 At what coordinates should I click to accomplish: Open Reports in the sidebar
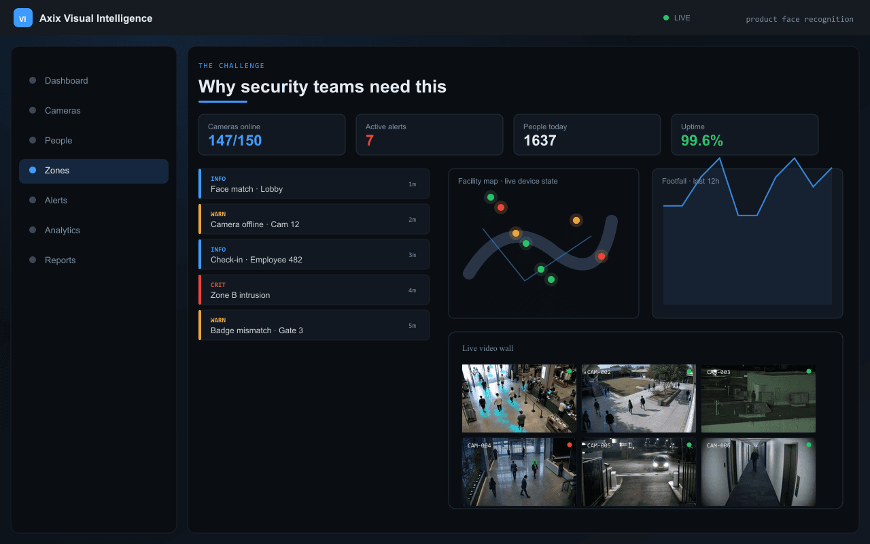pyautogui.click(x=94, y=260)
